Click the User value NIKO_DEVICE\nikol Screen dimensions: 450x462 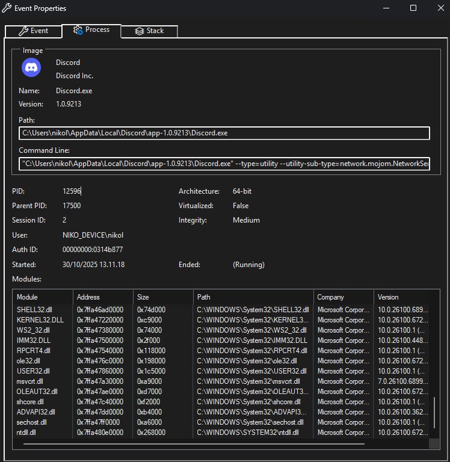click(x=93, y=235)
